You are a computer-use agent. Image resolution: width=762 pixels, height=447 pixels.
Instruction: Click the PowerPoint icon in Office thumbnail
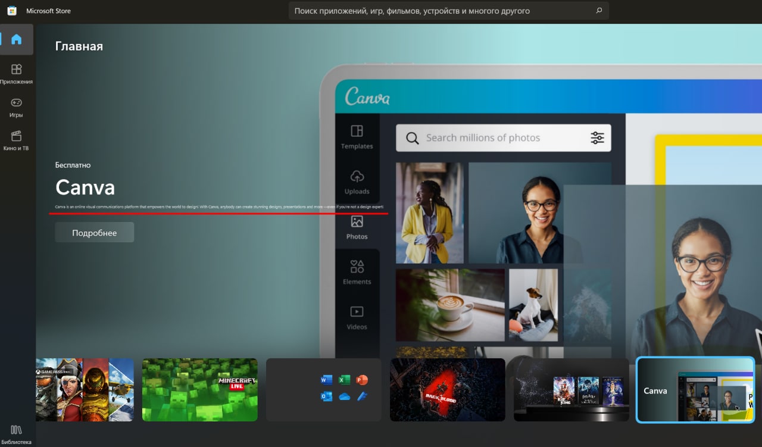tap(362, 380)
